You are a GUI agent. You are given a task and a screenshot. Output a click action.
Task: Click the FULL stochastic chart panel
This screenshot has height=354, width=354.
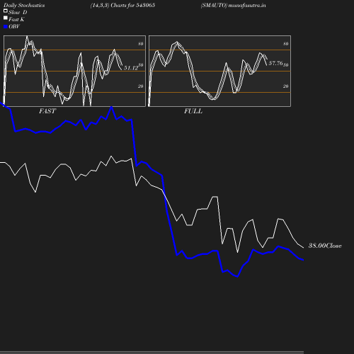coord(219,71)
